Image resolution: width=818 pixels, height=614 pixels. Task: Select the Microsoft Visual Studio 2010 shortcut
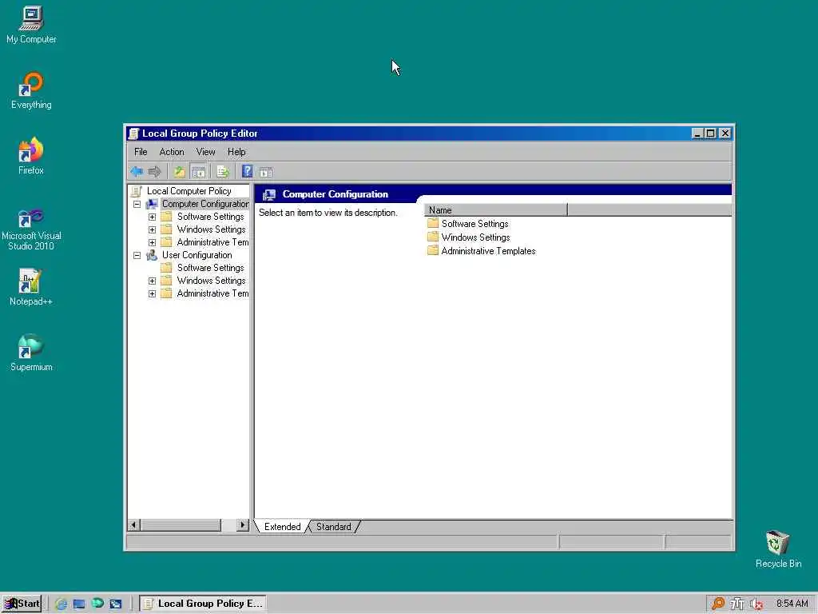[x=31, y=229]
